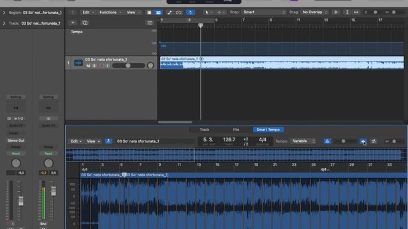
Task: Open the Tracks area Edit menu
Action: point(88,12)
